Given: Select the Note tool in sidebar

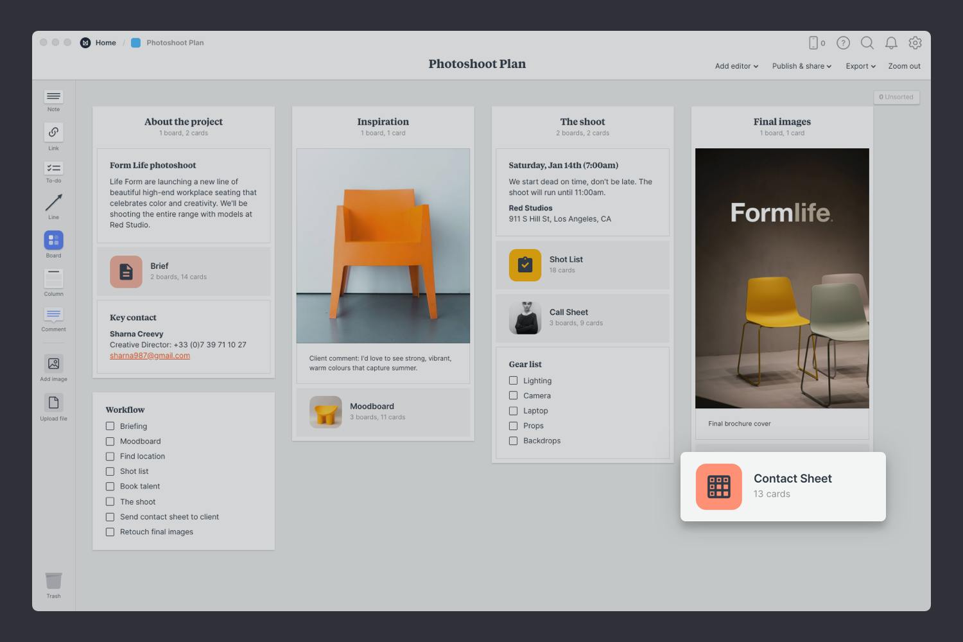Looking at the screenshot, I should (53, 97).
